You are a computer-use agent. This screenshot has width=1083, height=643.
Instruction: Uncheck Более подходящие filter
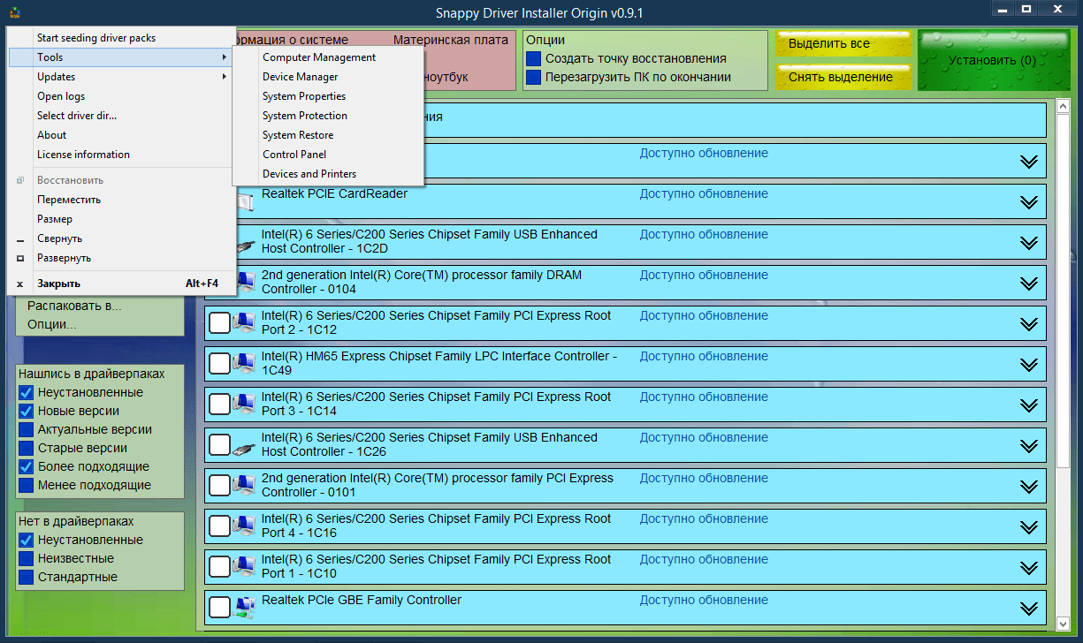pos(26,466)
